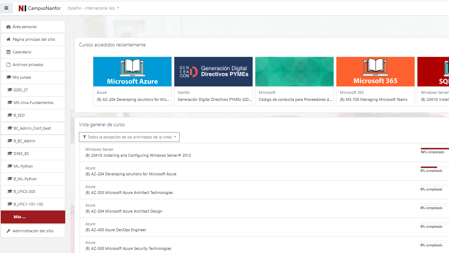Open the B_LPIC3-303 course cap icon

[x=10, y=192]
